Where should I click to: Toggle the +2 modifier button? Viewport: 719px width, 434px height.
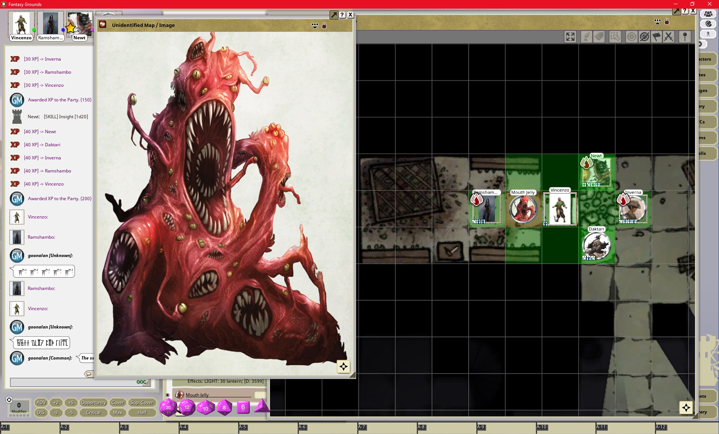[x=56, y=403]
